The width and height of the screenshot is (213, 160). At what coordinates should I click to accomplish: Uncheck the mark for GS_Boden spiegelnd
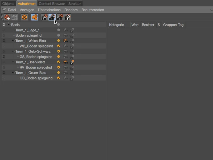(59, 57)
